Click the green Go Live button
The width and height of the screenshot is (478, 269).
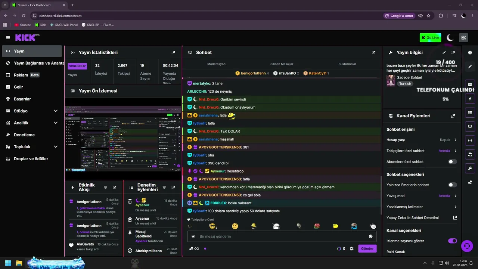pos(430,38)
